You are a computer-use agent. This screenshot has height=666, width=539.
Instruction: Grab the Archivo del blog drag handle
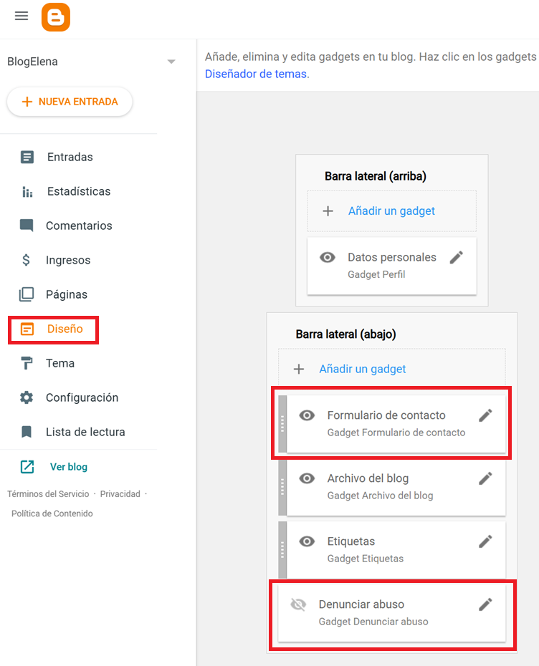pos(282,487)
